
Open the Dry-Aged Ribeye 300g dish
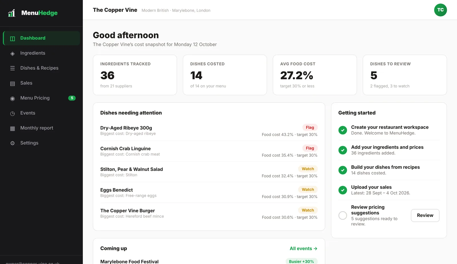126,128
